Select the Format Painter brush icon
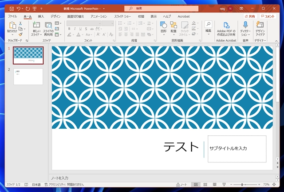The height and width of the screenshot is (192, 284). tap(20, 35)
